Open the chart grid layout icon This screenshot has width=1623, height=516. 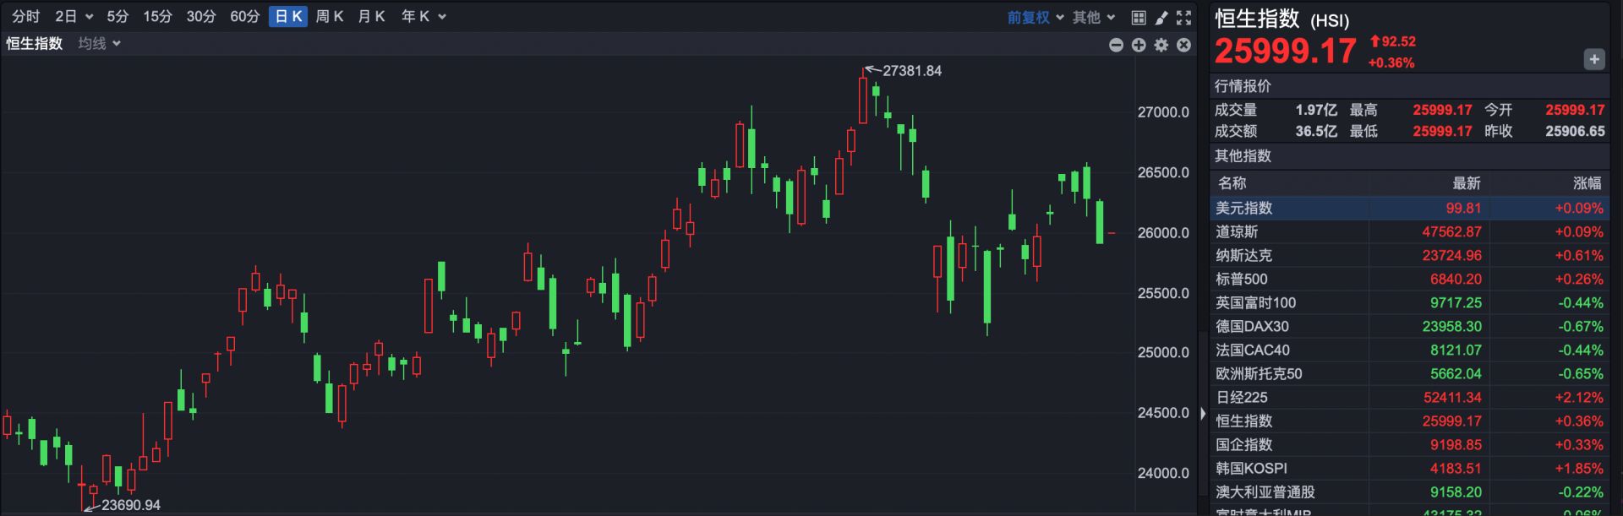coord(1139,17)
